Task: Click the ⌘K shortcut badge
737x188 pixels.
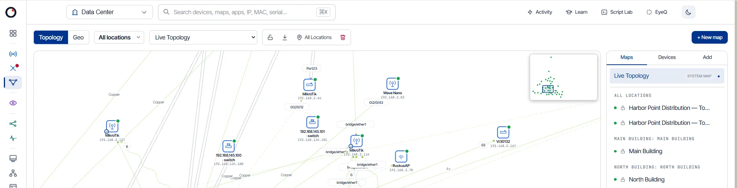Action: click(x=323, y=12)
